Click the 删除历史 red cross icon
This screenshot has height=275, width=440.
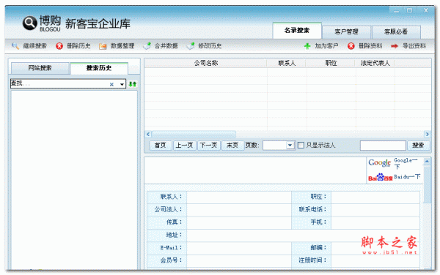59,46
